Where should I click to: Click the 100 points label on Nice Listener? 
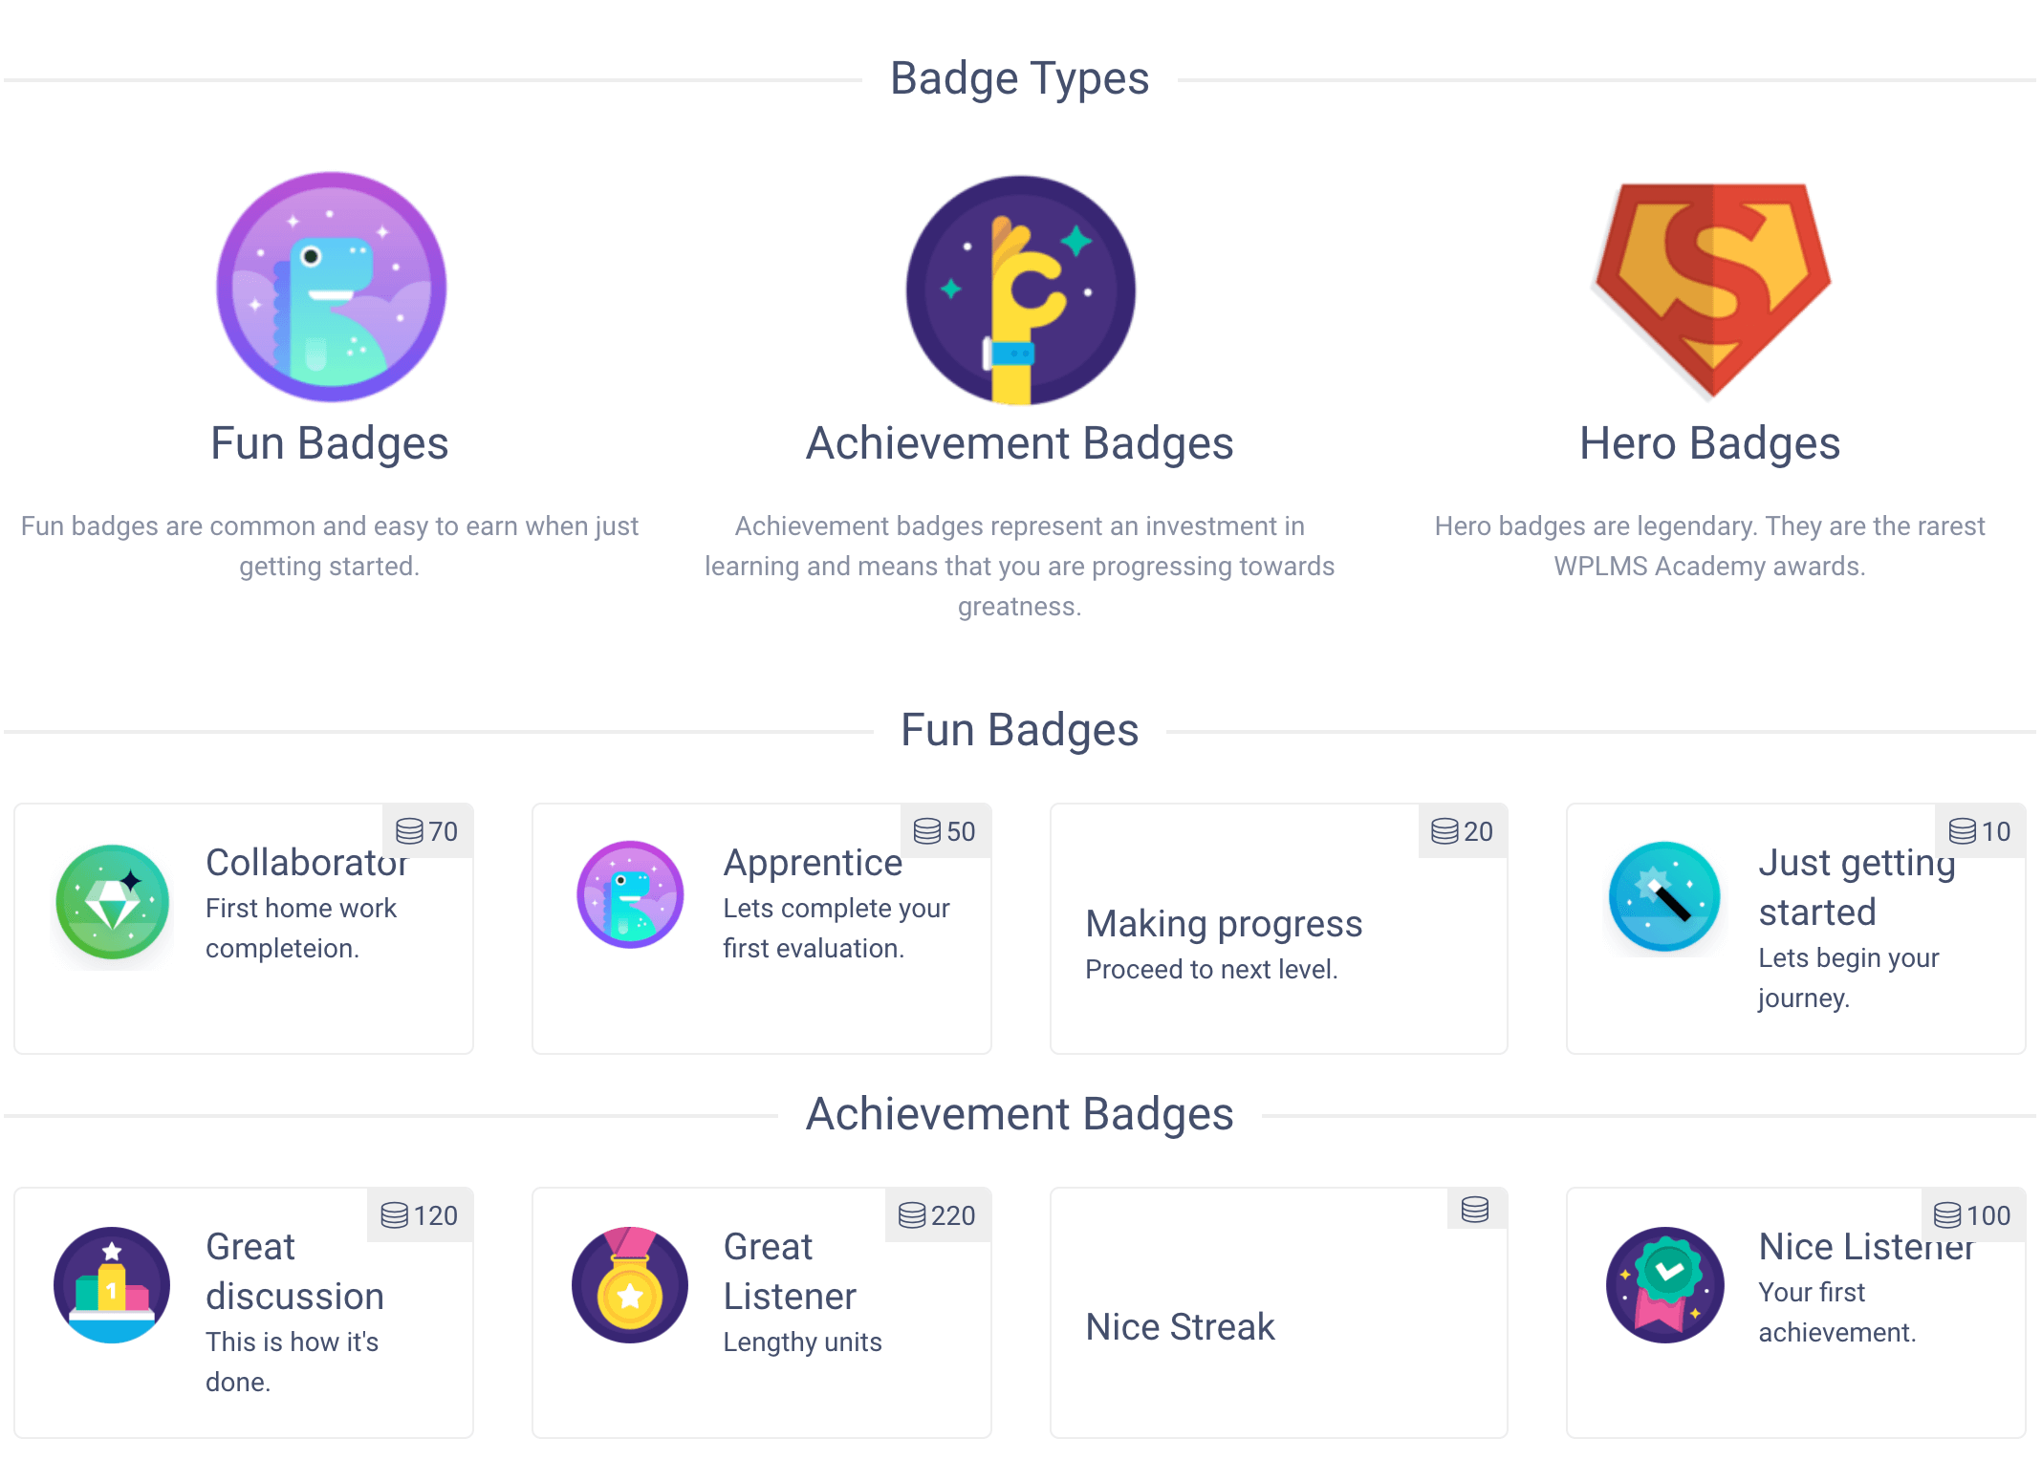click(1973, 1215)
